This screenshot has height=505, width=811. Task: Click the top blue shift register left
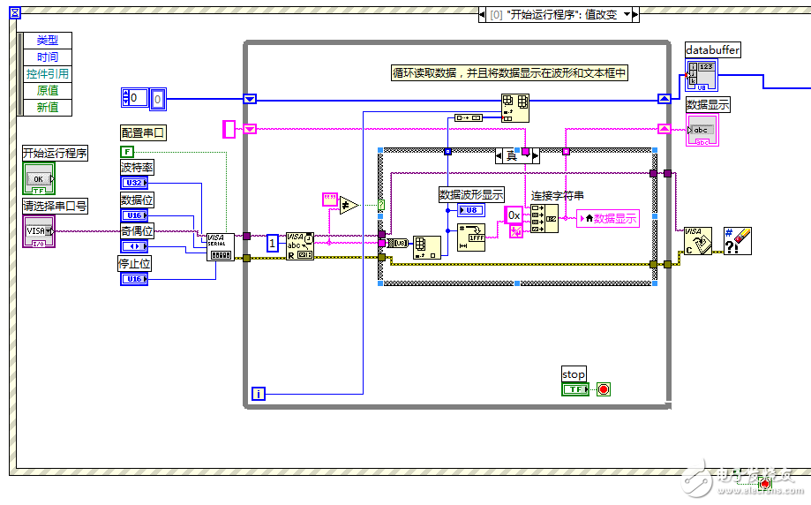tap(250, 99)
